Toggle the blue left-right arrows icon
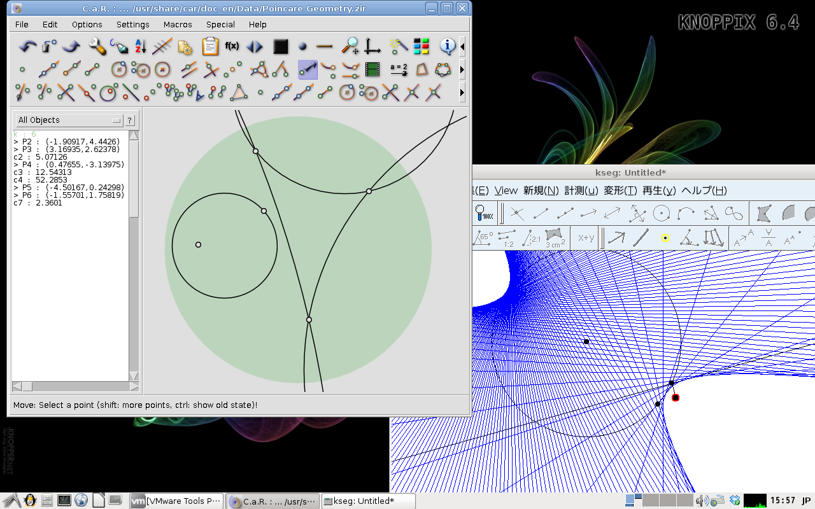 point(255,46)
